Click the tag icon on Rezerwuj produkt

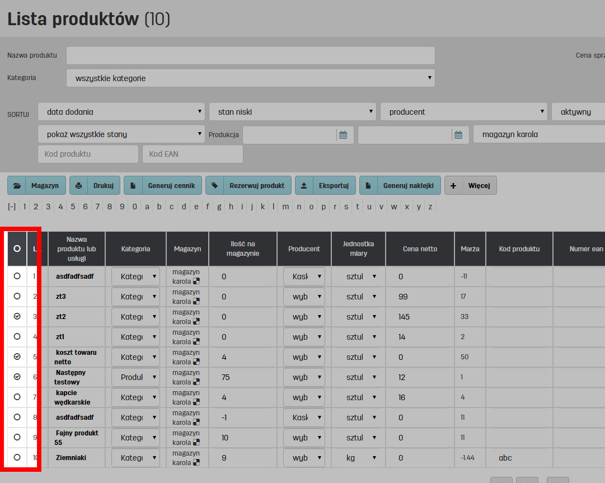[214, 185]
